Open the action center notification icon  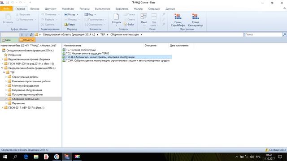[280, 157]
